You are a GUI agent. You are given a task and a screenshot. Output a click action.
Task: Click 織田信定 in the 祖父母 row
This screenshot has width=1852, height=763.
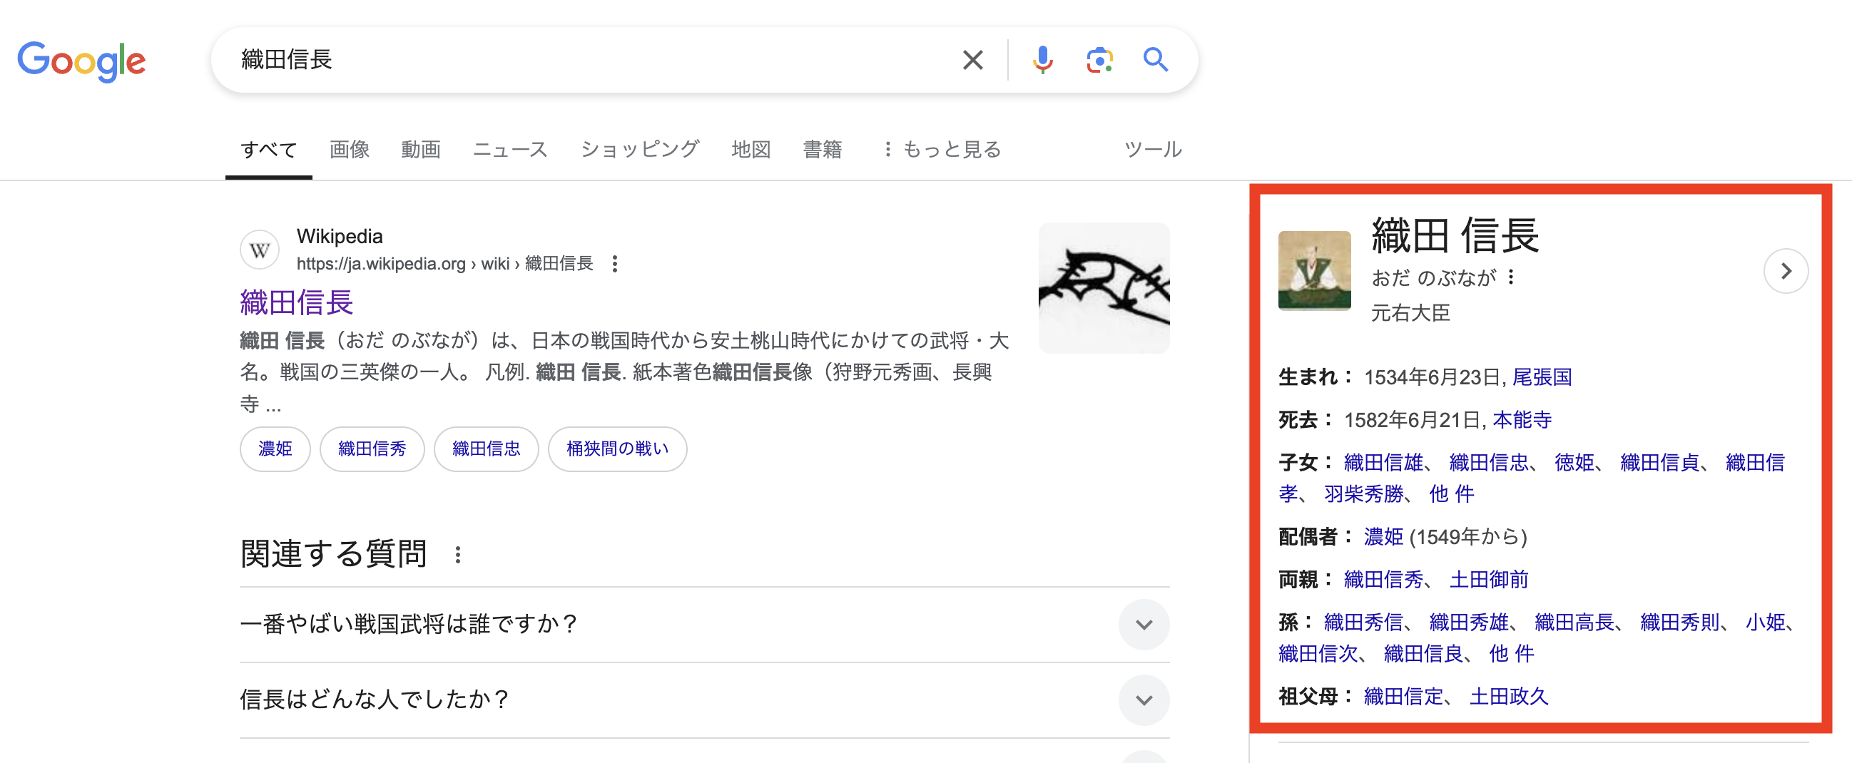tap(1403, 696)
